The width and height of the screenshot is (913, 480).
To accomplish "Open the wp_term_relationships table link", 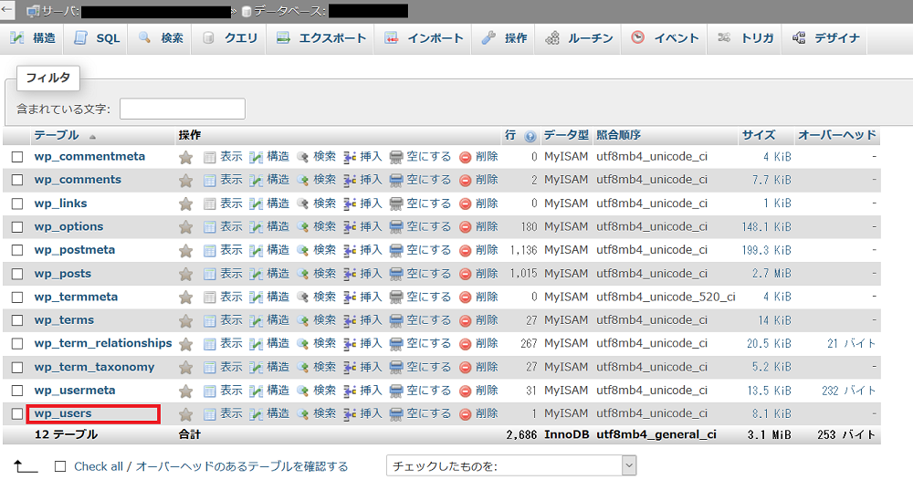I will pyautogui.click(x=103, y=343).
